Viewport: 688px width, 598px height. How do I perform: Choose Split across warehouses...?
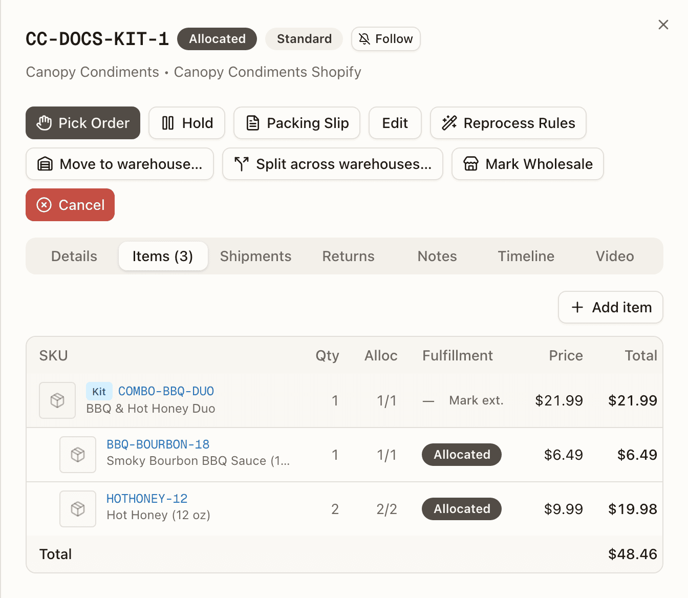click(x=333, y=164)
